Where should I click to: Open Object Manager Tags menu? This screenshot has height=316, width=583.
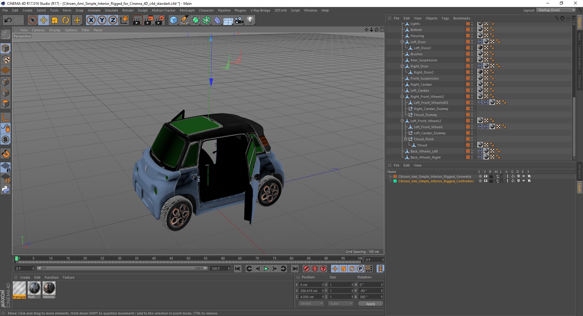point(445,18)
